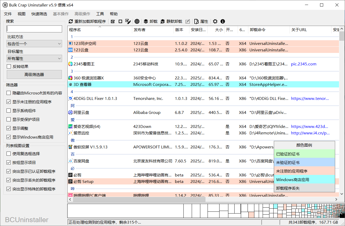Click the select all checked-box toolbar icon
Screen dimensions: 345x226
tap(113, 22)
